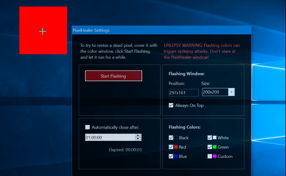Click the white color swatch next to White

coord(215,137)
